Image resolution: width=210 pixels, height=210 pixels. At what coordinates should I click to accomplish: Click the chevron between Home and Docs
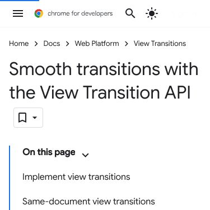pyautogui.click(x=36, y=44)
